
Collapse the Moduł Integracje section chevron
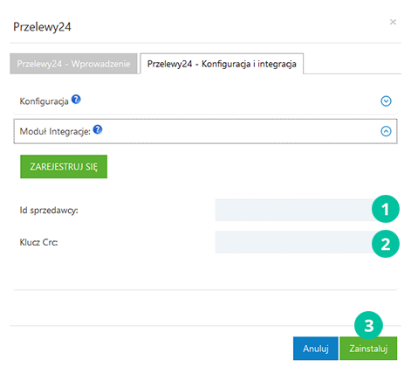click(x=386, y=131)
